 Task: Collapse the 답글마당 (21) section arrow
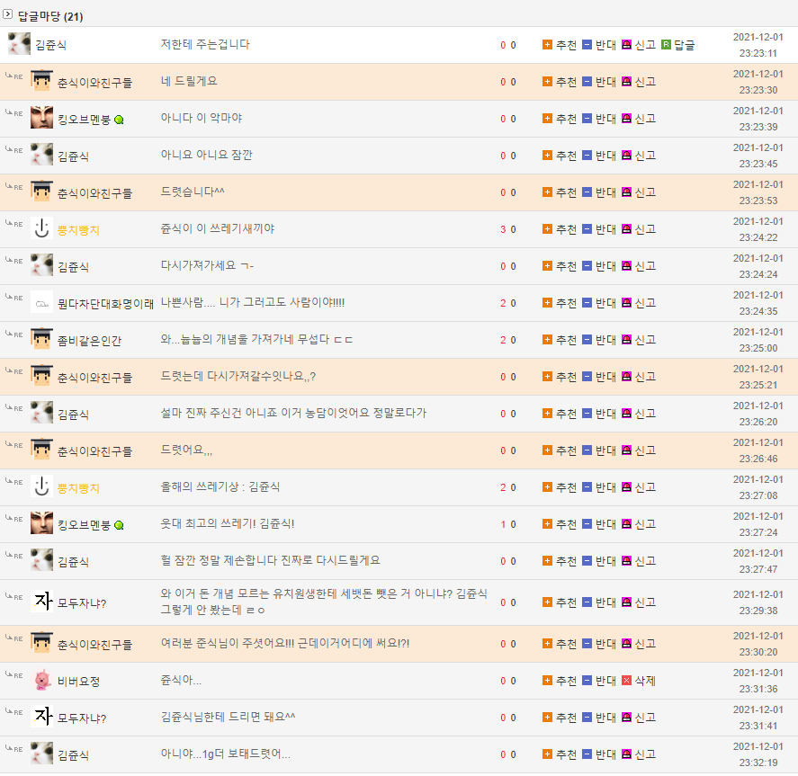click(x=8, y=15)
